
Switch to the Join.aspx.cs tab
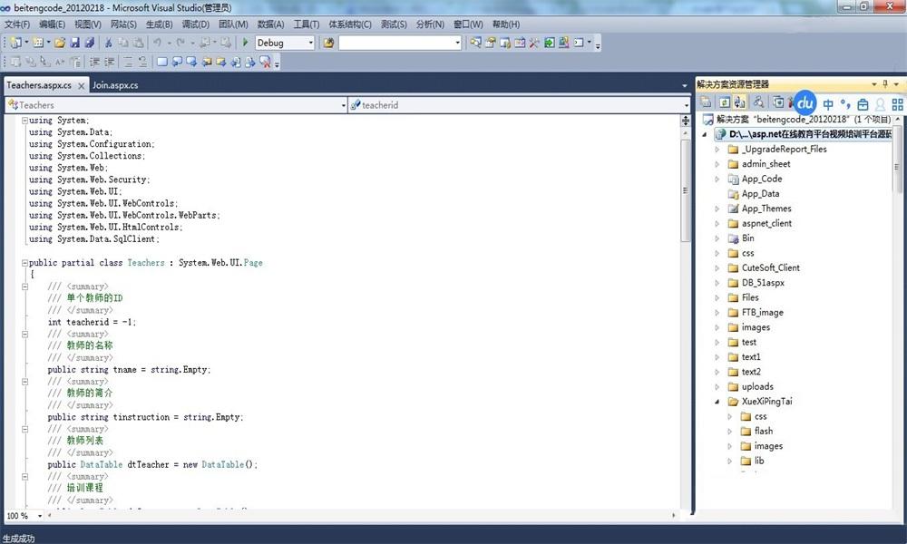coord(116,85)
